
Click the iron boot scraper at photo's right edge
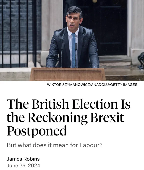(141, 61)
